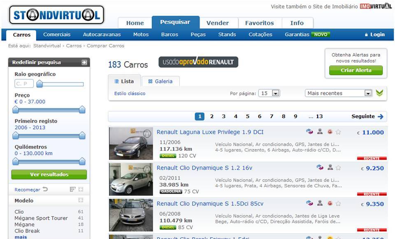Open the Garantias NOVO section
Screen dimensions: 395x239
click(307, 34)
